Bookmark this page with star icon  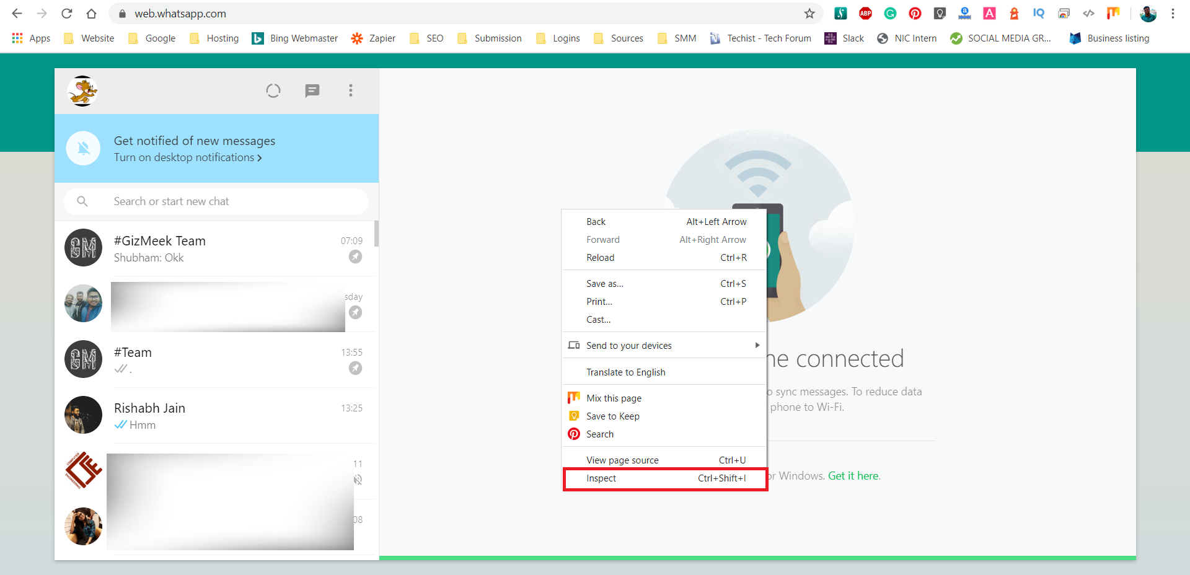coord(809,14)
